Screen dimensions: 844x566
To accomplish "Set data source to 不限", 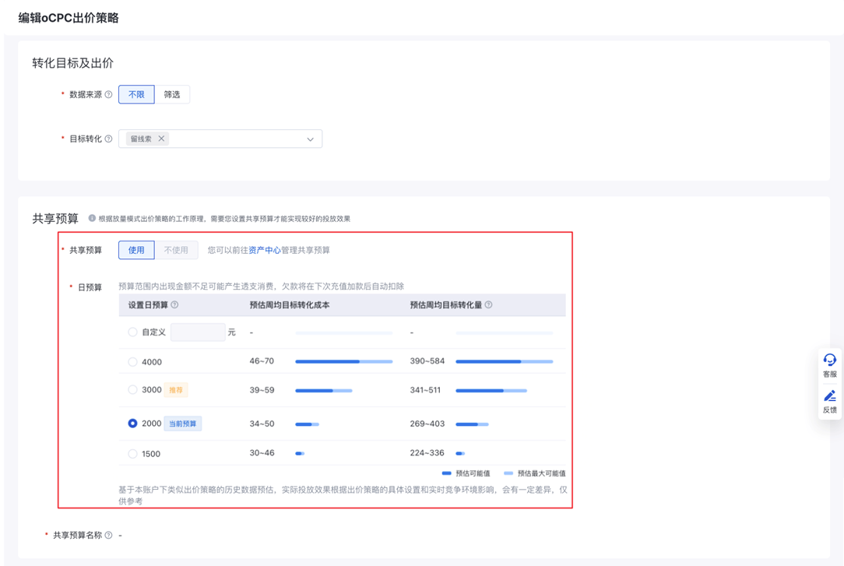I will (136, 95).
